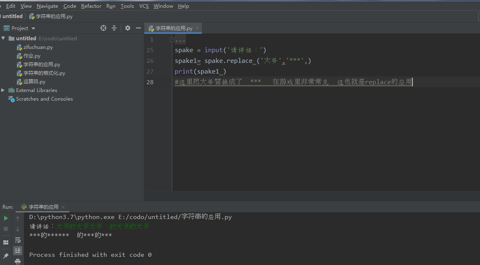Click the Collapse All icon in Project panel
Image resolution: width=480 pixels, height=265 pixels.
tap(114, 28)
